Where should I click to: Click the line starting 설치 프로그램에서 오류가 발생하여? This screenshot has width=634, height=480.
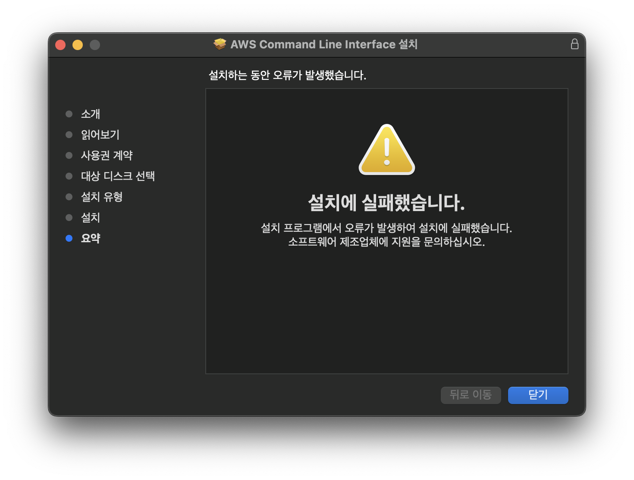pos(386,228)
